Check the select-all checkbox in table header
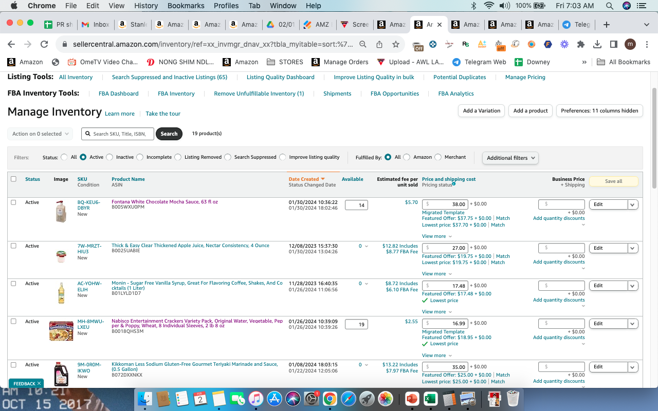 tap(13, 179)
